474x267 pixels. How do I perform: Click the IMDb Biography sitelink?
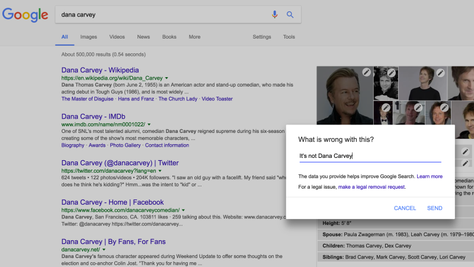pos(73,145)
